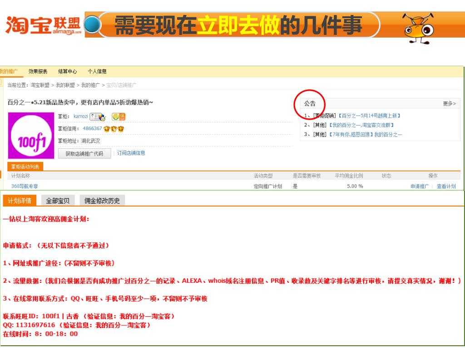Open announcement 我的百分之一,淘宝客交流群

click(361, 125)
